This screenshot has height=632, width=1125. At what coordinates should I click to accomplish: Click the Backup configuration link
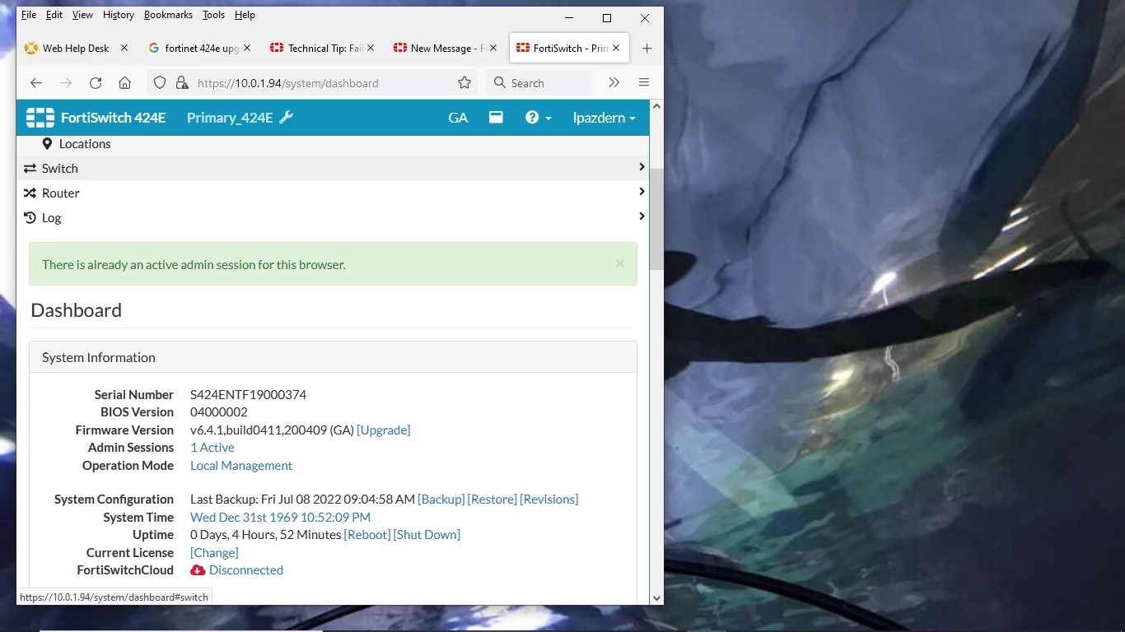pos(441,500)
